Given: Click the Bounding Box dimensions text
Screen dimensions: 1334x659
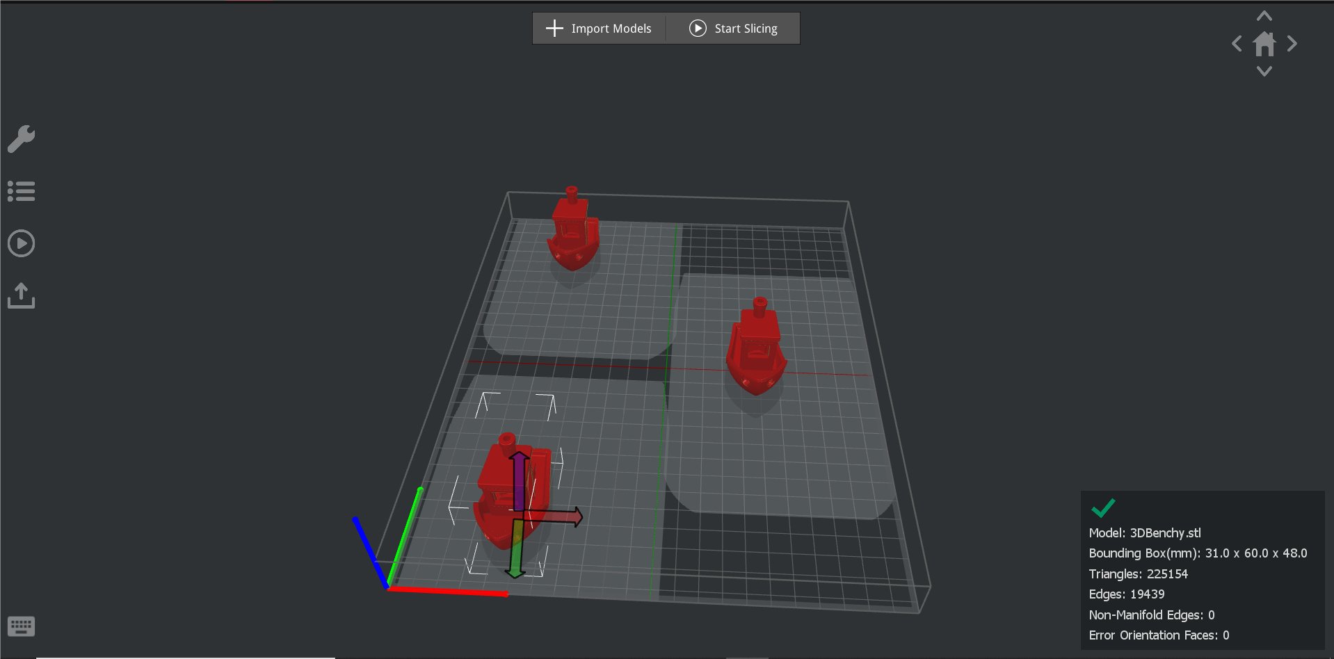Looking at the screenshot, I should tap(1197, 553).
